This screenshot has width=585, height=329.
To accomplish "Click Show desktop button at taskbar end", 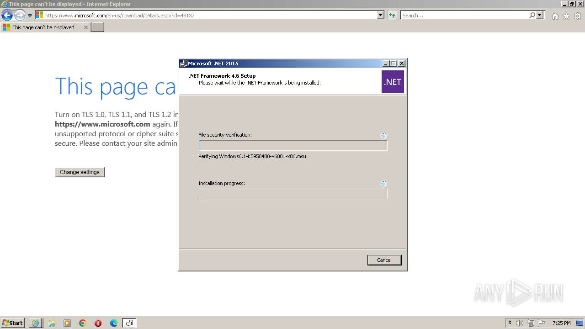I will (x=580, y=323).
